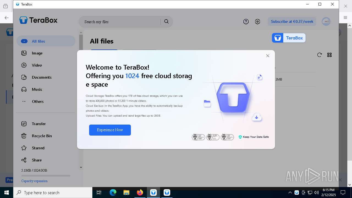The image size is (352, 198).
Task: Open background browser hamburger menu
Action: click(345, 18)
